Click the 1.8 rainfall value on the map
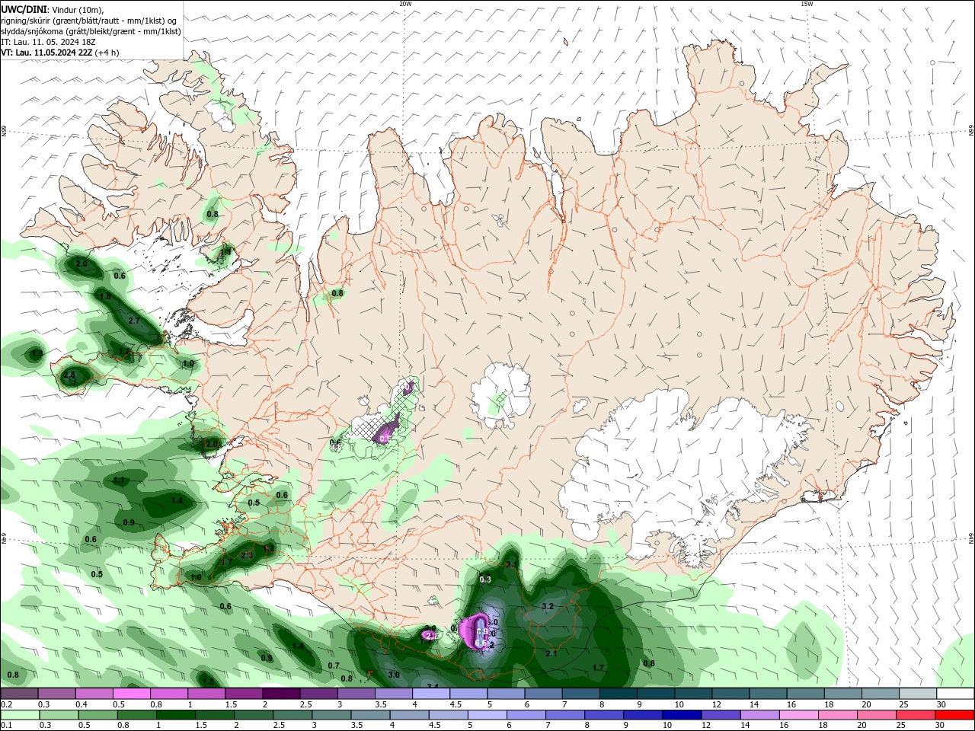The width and height of the screenshot is (975, 731). click(105, 296)
